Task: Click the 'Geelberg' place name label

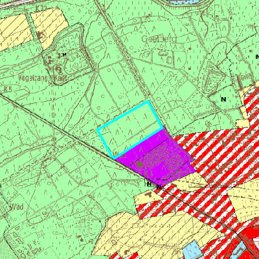Action: [159, 39]
